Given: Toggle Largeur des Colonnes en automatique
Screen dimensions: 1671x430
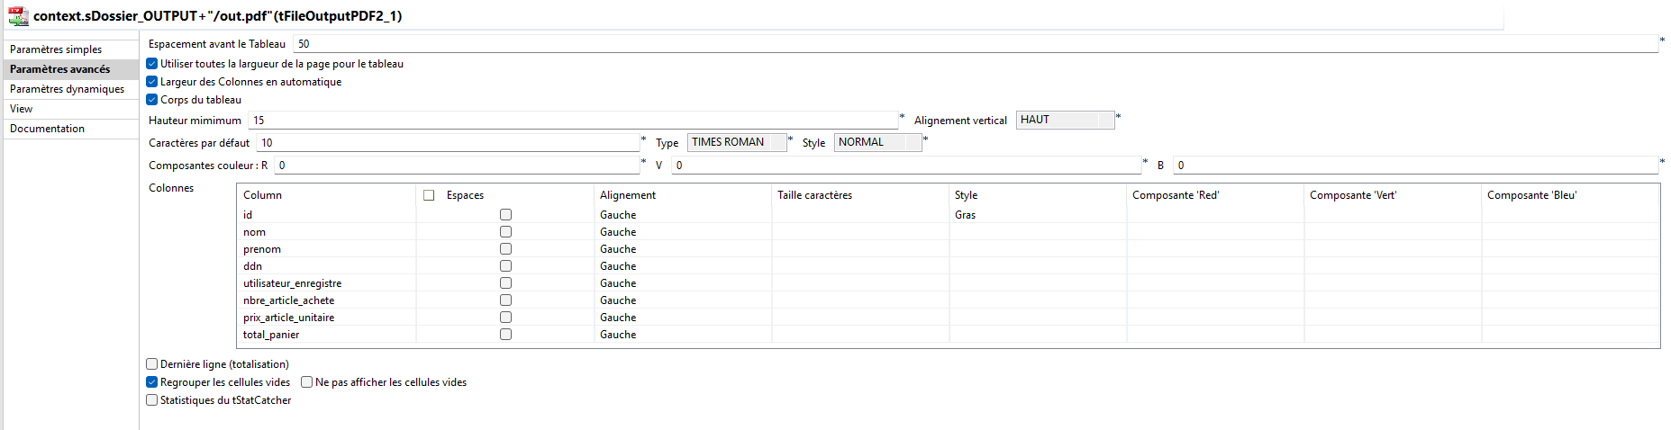Looking at the screenshot, I should pos(152,82).
